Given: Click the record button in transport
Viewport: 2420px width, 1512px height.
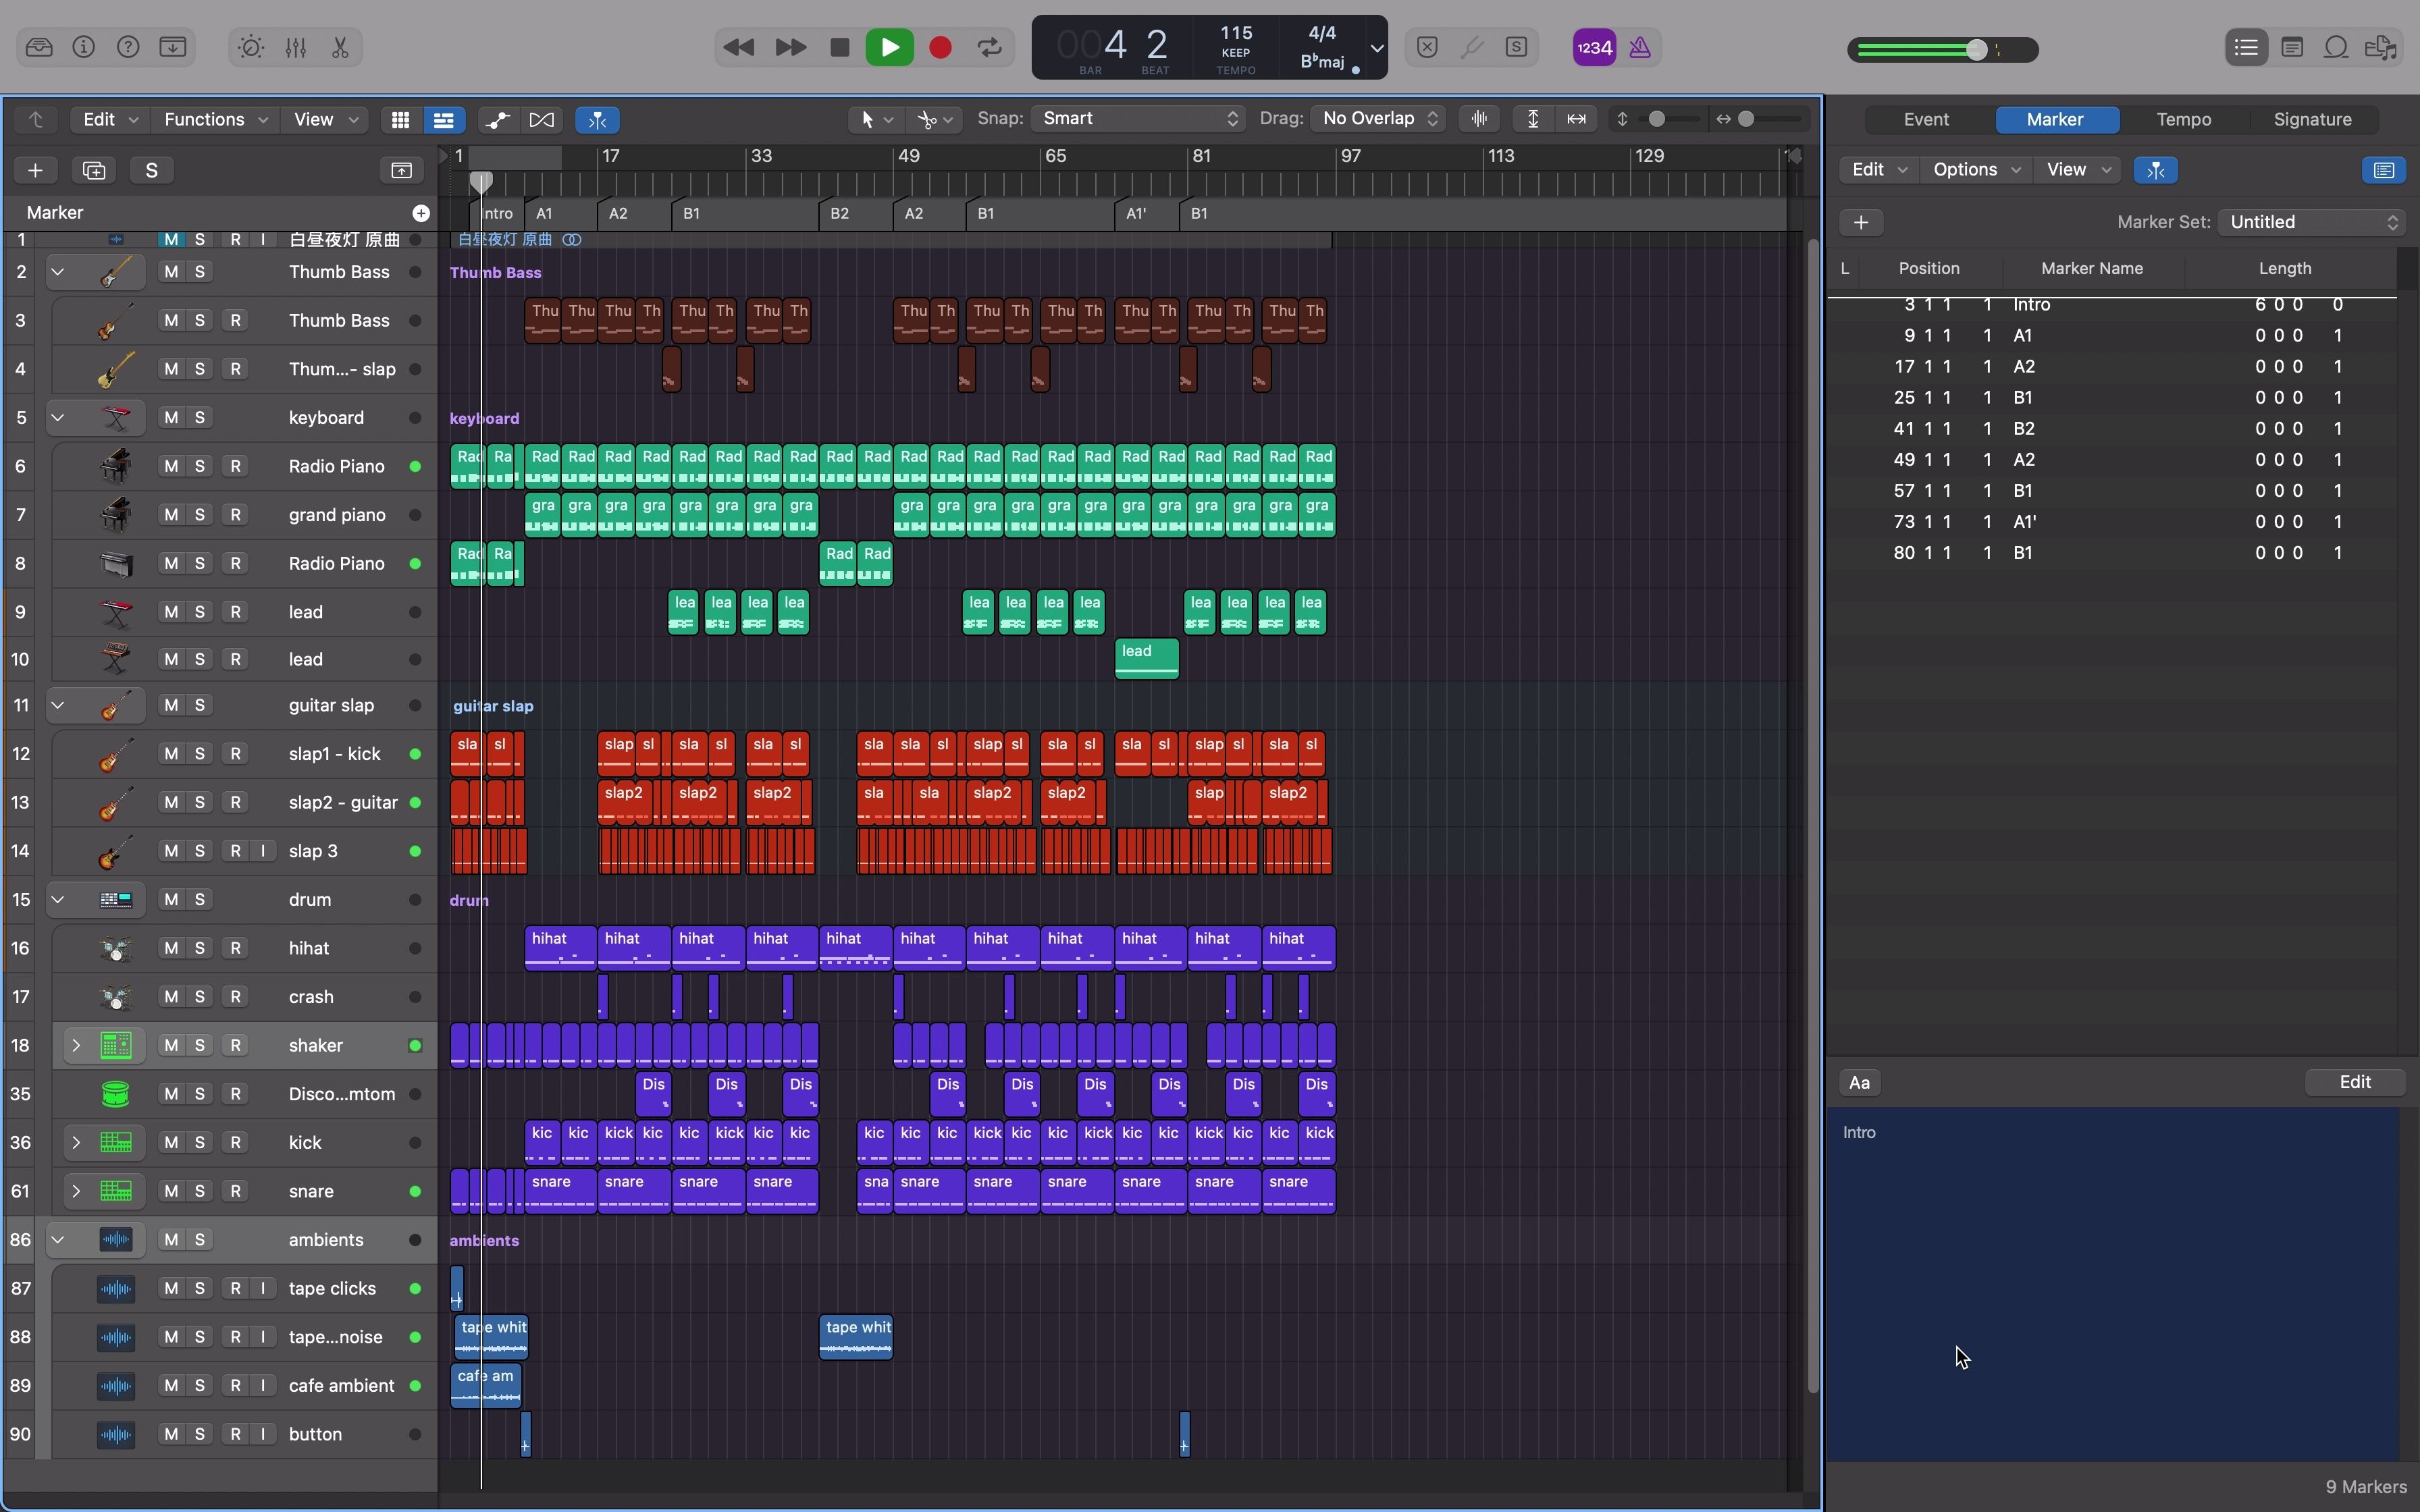Looking at the screenshot, I should pyautogui.click(x=939, y=47).
